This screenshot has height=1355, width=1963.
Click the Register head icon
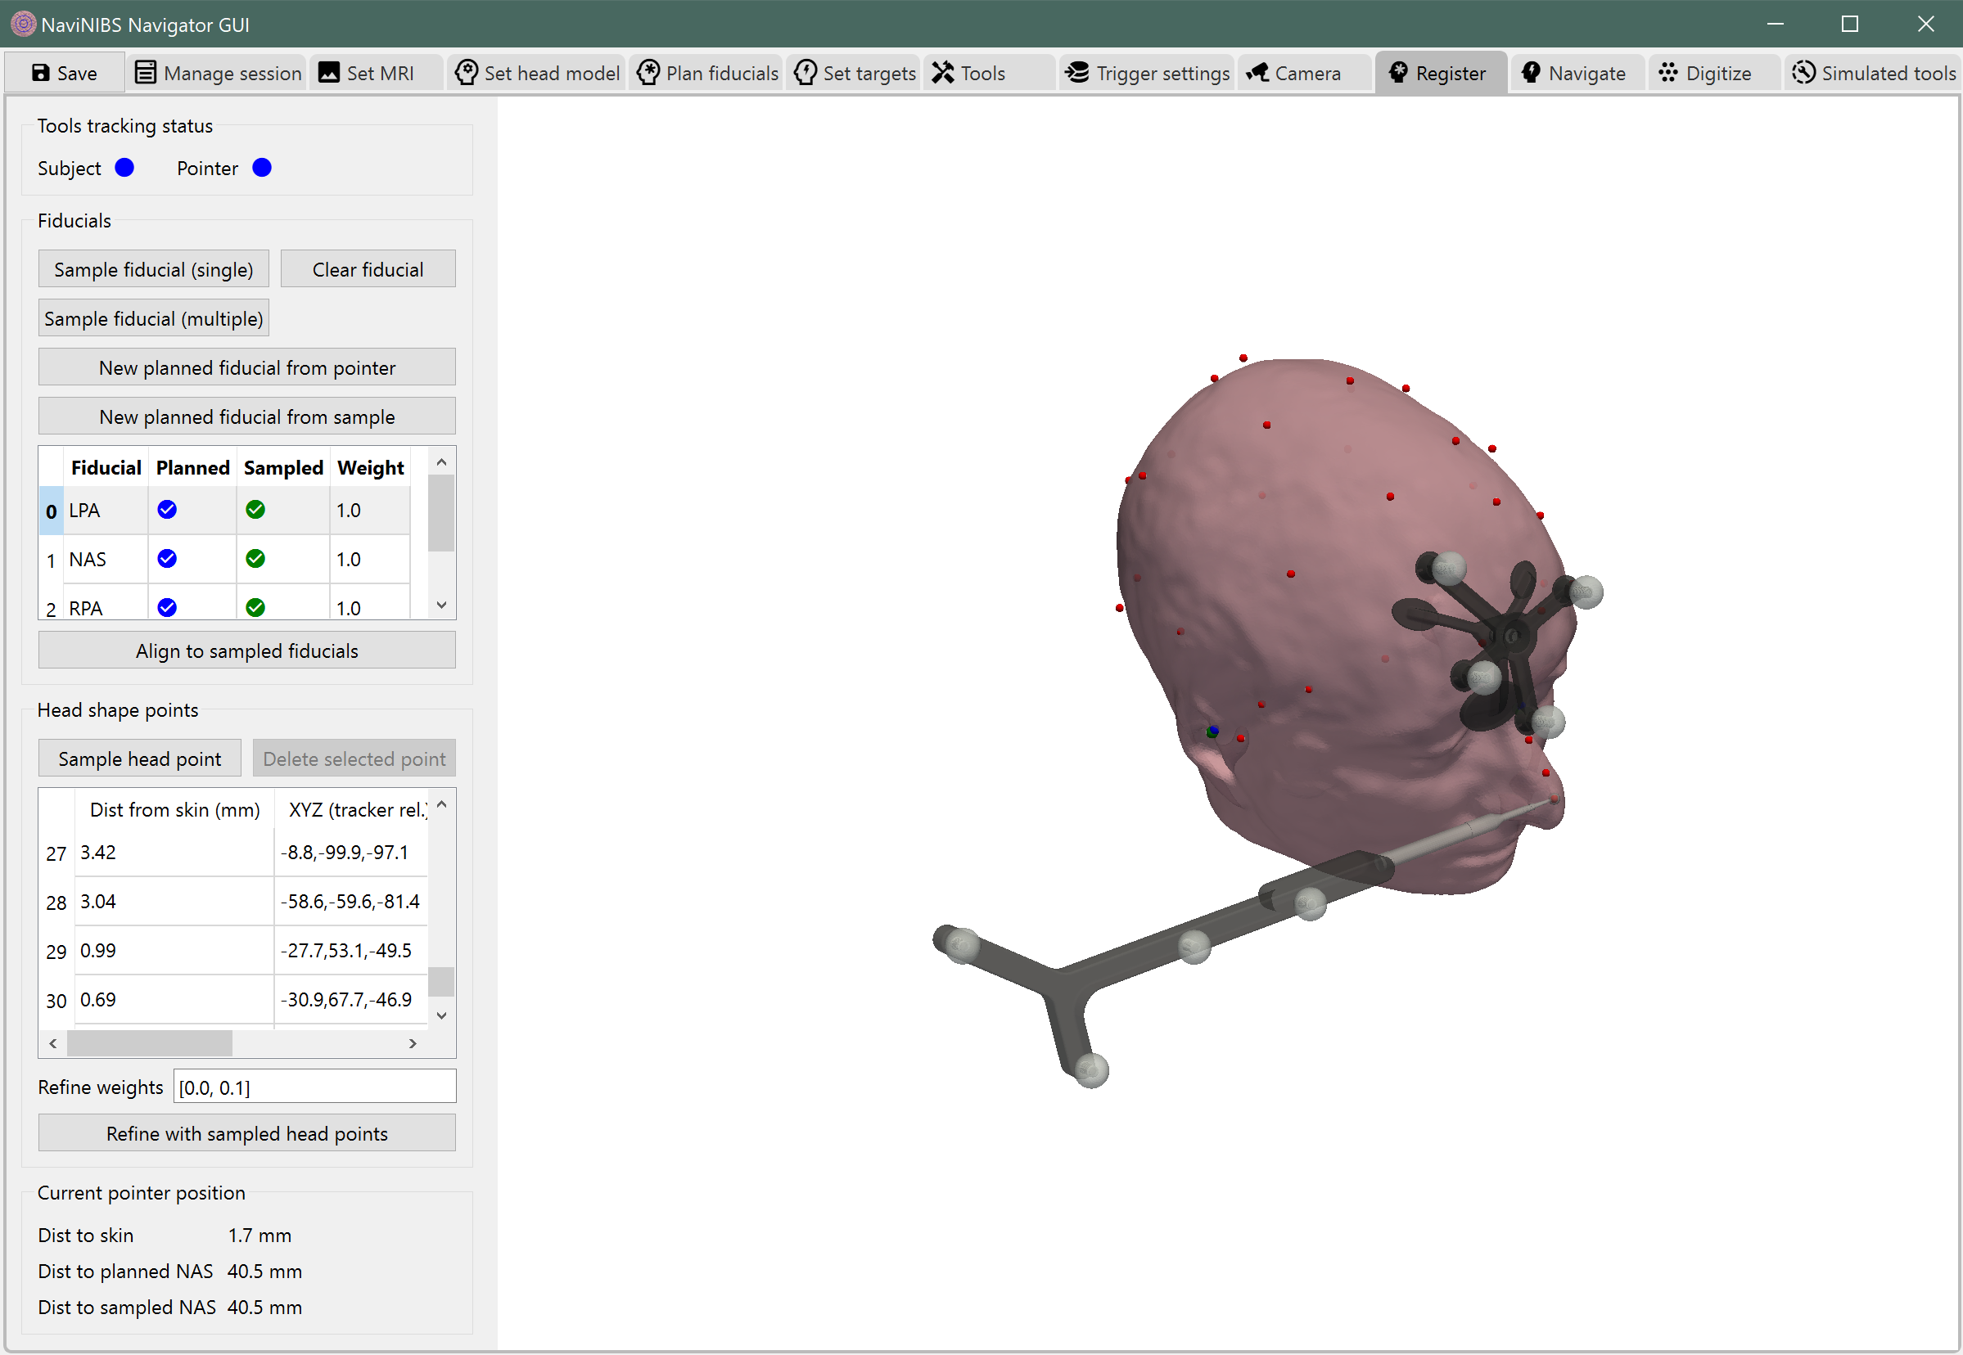1397,73
